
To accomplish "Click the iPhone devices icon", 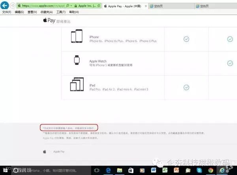I will tap(77, 36).
